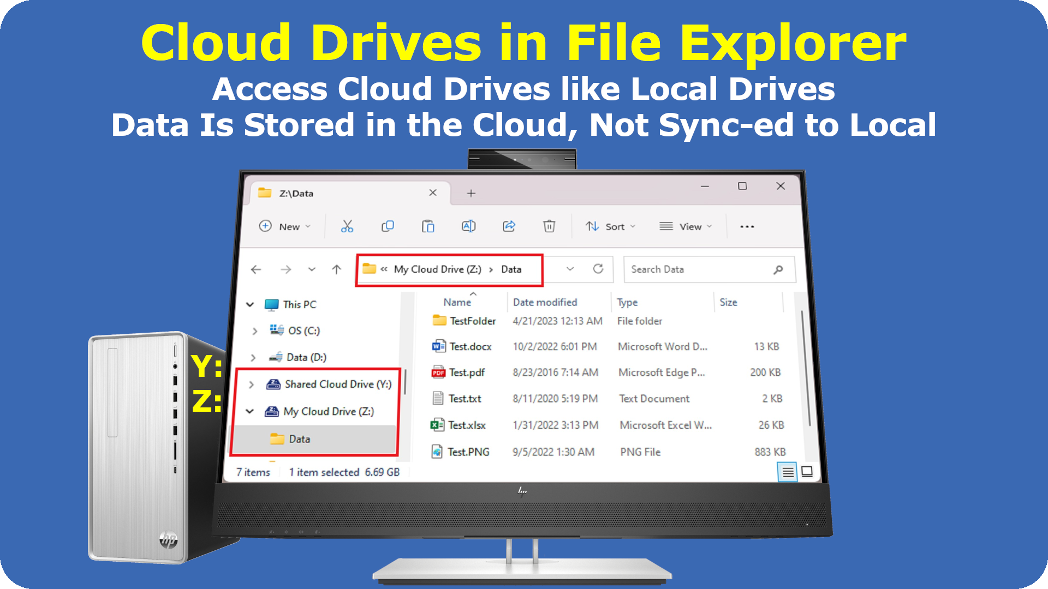1048x589 pixels.
Task: Expand the Shared Cloud Drive (Y:) node
Action: point(251,384)
